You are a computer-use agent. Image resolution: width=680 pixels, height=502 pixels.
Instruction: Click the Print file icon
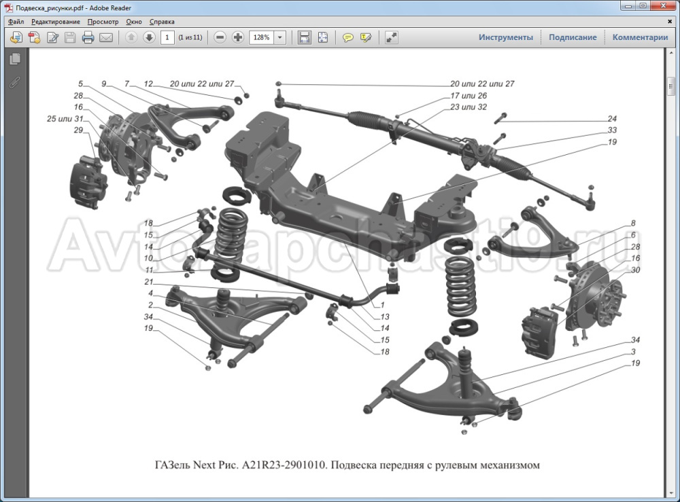(88, 37)
